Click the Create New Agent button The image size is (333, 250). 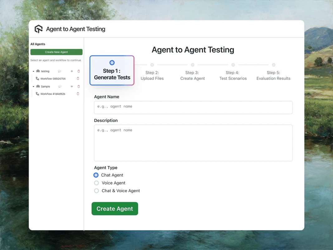click(x=56, y=52)
